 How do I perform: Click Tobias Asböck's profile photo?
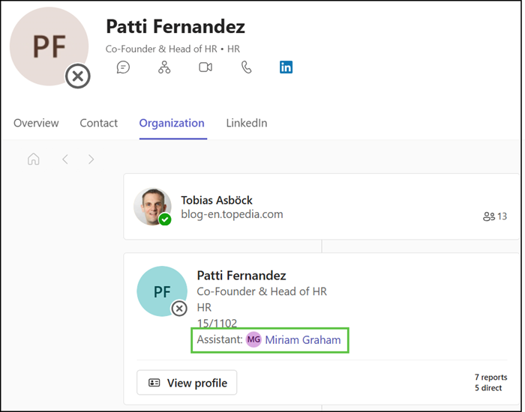152,206
